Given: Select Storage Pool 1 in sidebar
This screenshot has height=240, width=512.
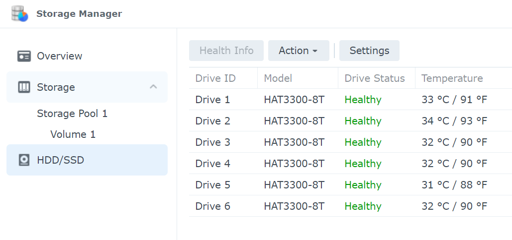Looking at the screenshot, I should point(72,114).
